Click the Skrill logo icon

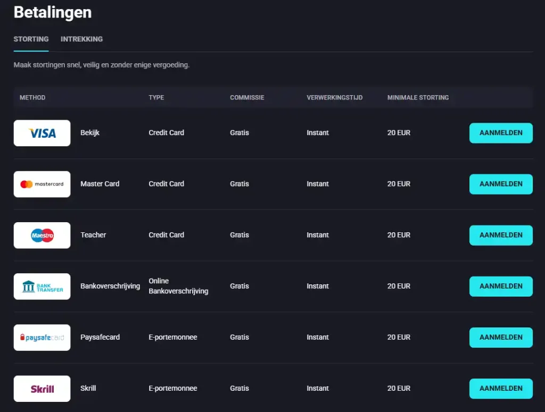pyautogui.click(x=42, y=389)
